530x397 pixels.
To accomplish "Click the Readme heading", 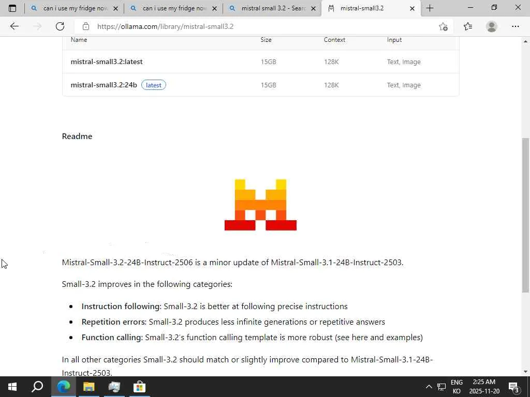I will (77, 136).
